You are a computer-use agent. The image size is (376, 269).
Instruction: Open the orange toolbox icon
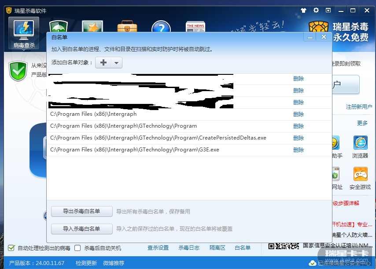127,26
